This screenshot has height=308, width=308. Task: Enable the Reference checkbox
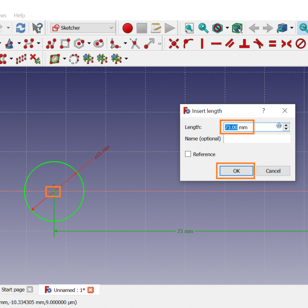[x=188, y=154]
